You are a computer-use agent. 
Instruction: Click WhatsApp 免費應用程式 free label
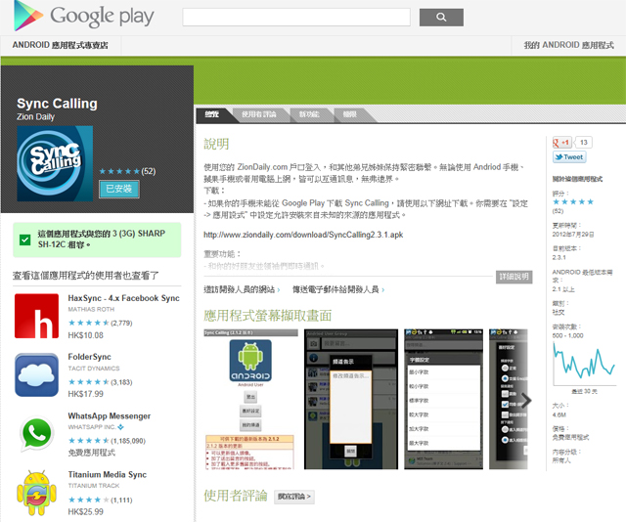[x=91, y=453]
